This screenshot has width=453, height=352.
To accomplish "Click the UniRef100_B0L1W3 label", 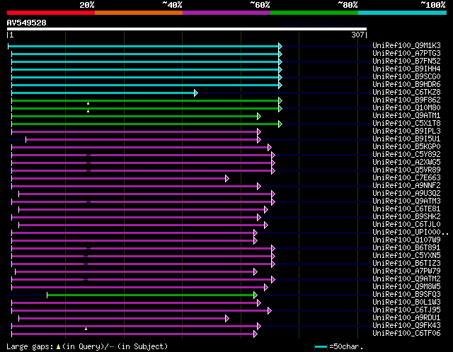I will pyautogui.click(x=406, y=303).
